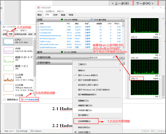This screenshot has width=166, height=134.
Task: Sort processes by PID column header
Action: point(68,24)
